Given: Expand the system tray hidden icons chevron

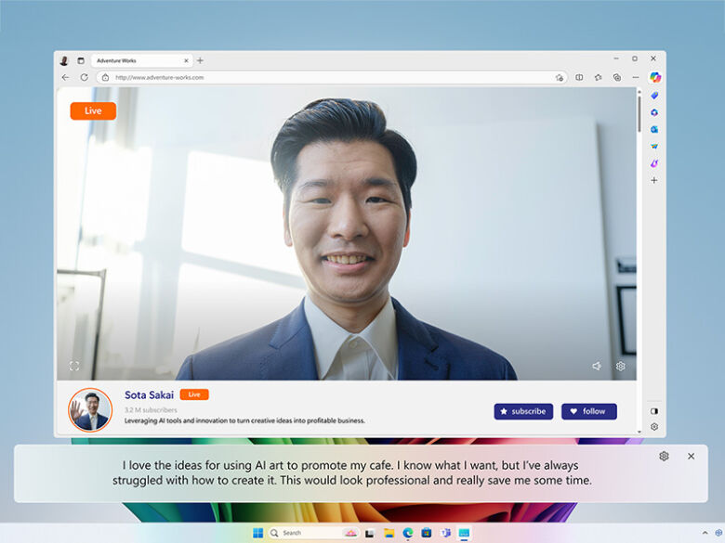Looking at the screenshot, I should pyautogui.click(x=705, y=533).
